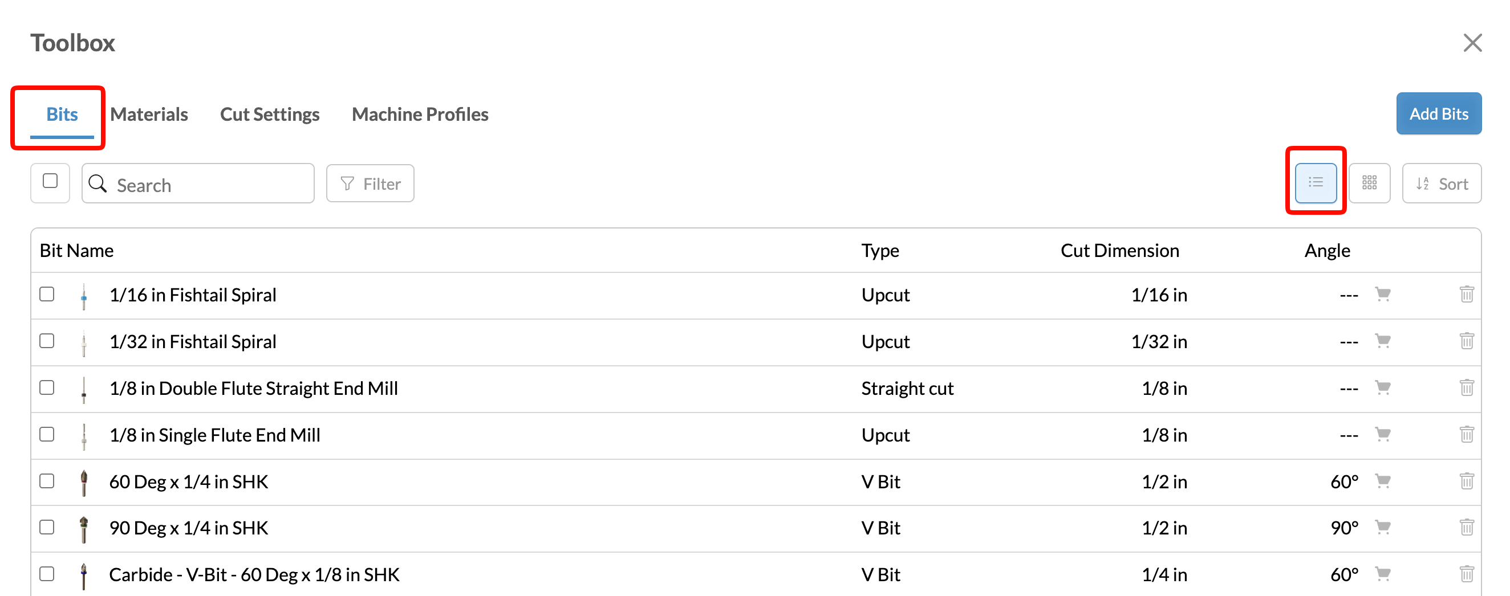
Task: Open the Cut Settings tab
Action: tap(270, 114)
